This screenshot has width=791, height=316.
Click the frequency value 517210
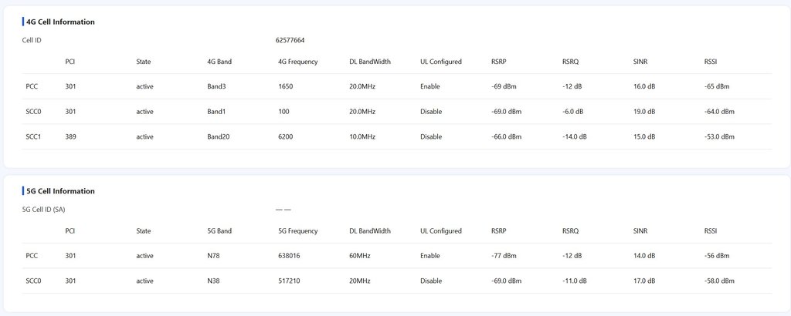click(x=289, y=281)
